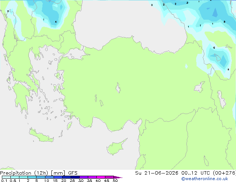Select the 45–50 mm legend swatch
This screenshot has height=182, width=236.
tap(109, 177)
